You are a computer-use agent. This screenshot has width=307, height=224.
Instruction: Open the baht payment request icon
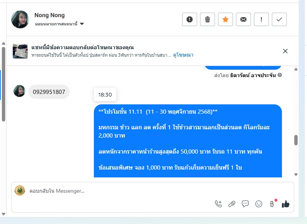[272, 204]
